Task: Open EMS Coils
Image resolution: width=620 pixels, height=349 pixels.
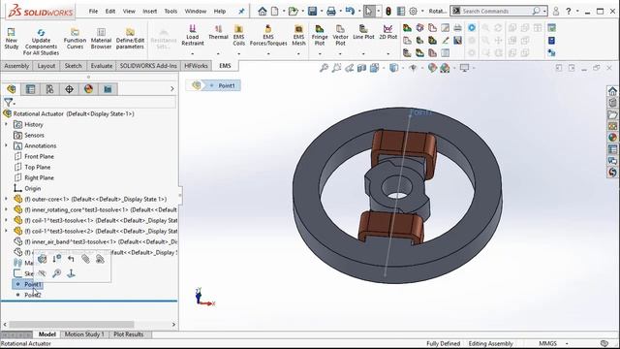Action: coord(239,35)
